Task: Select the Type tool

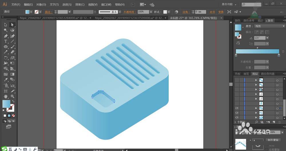Action: point(6,41)
